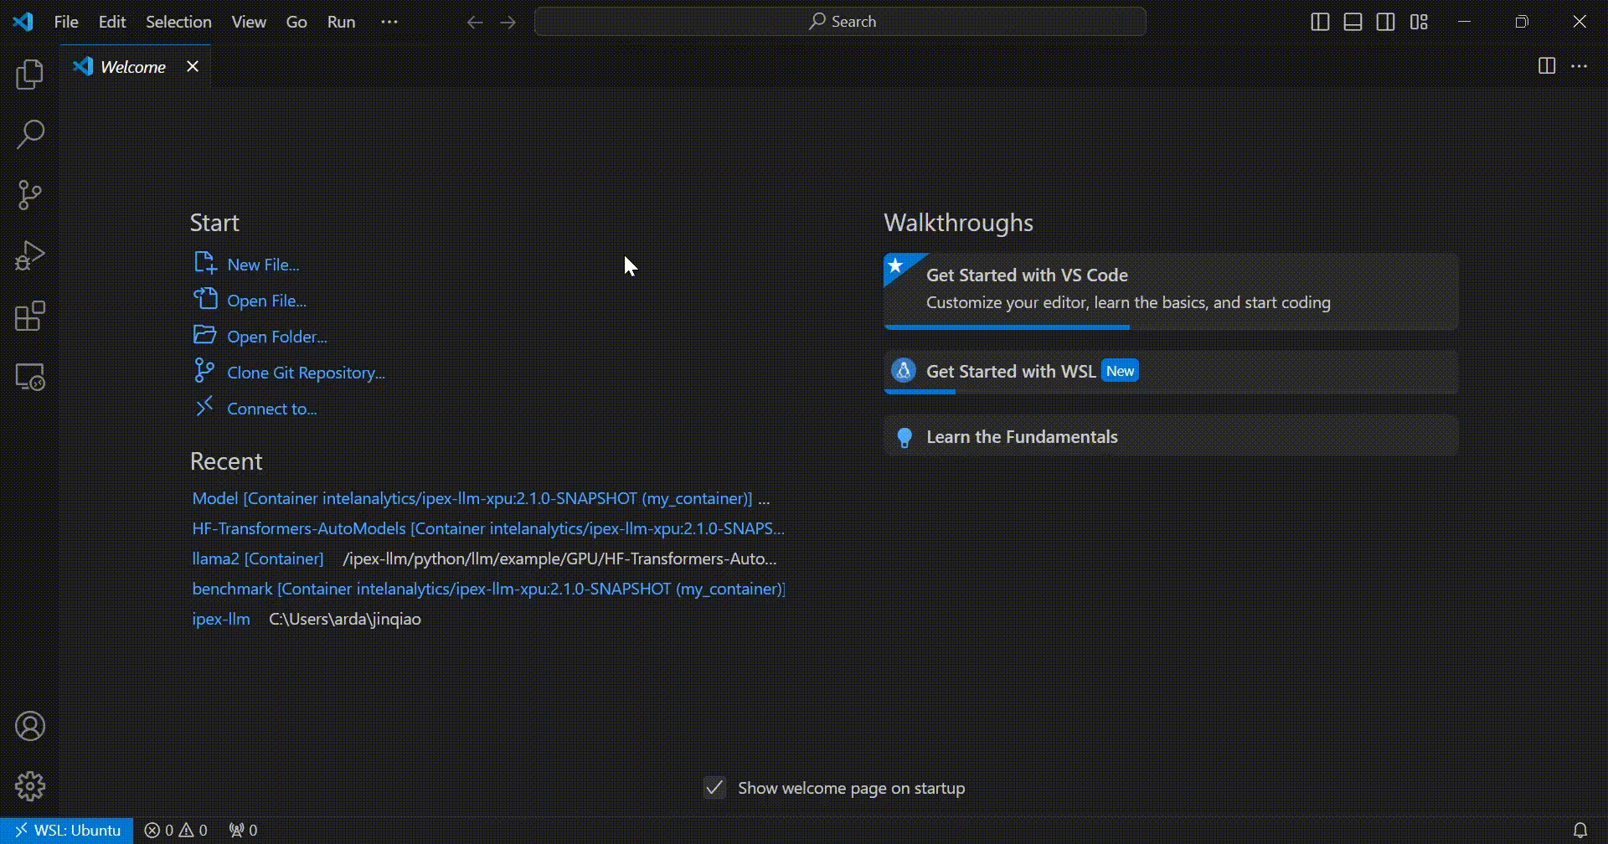Open Remote Explorer view
Image resolution: width=1608 pixels, height=844 pixels.
pyautogui.click(x=30, y=377)
